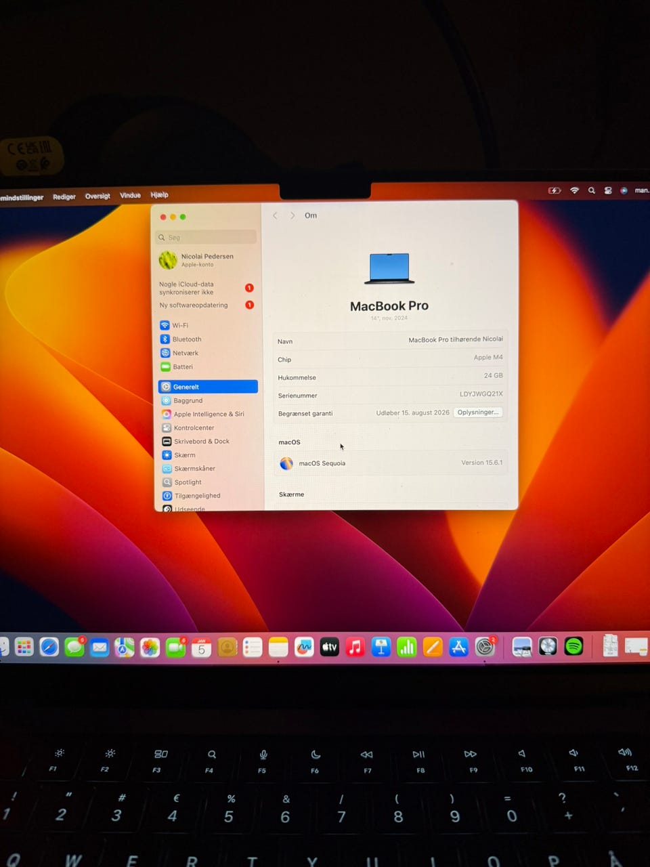The image size is (650, 867).
Task: Launch Freeform from the Dock
Action: click(x=304, y=648)
